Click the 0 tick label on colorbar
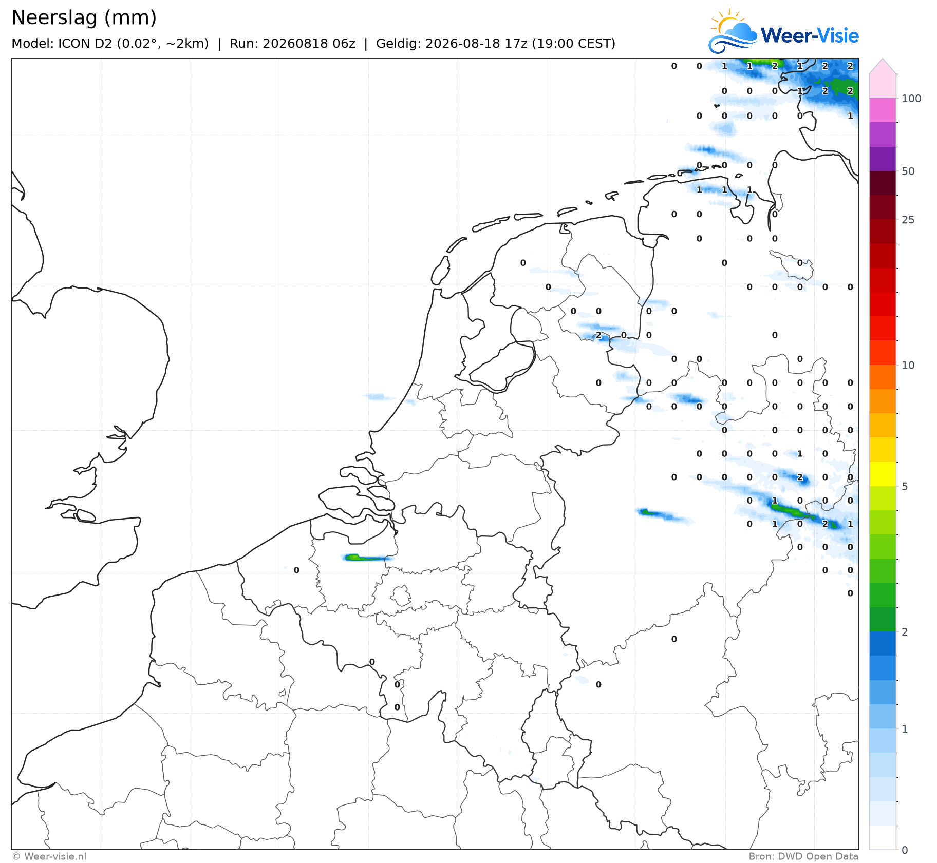Viewport: 937px width, 863px height. [905, 850]
